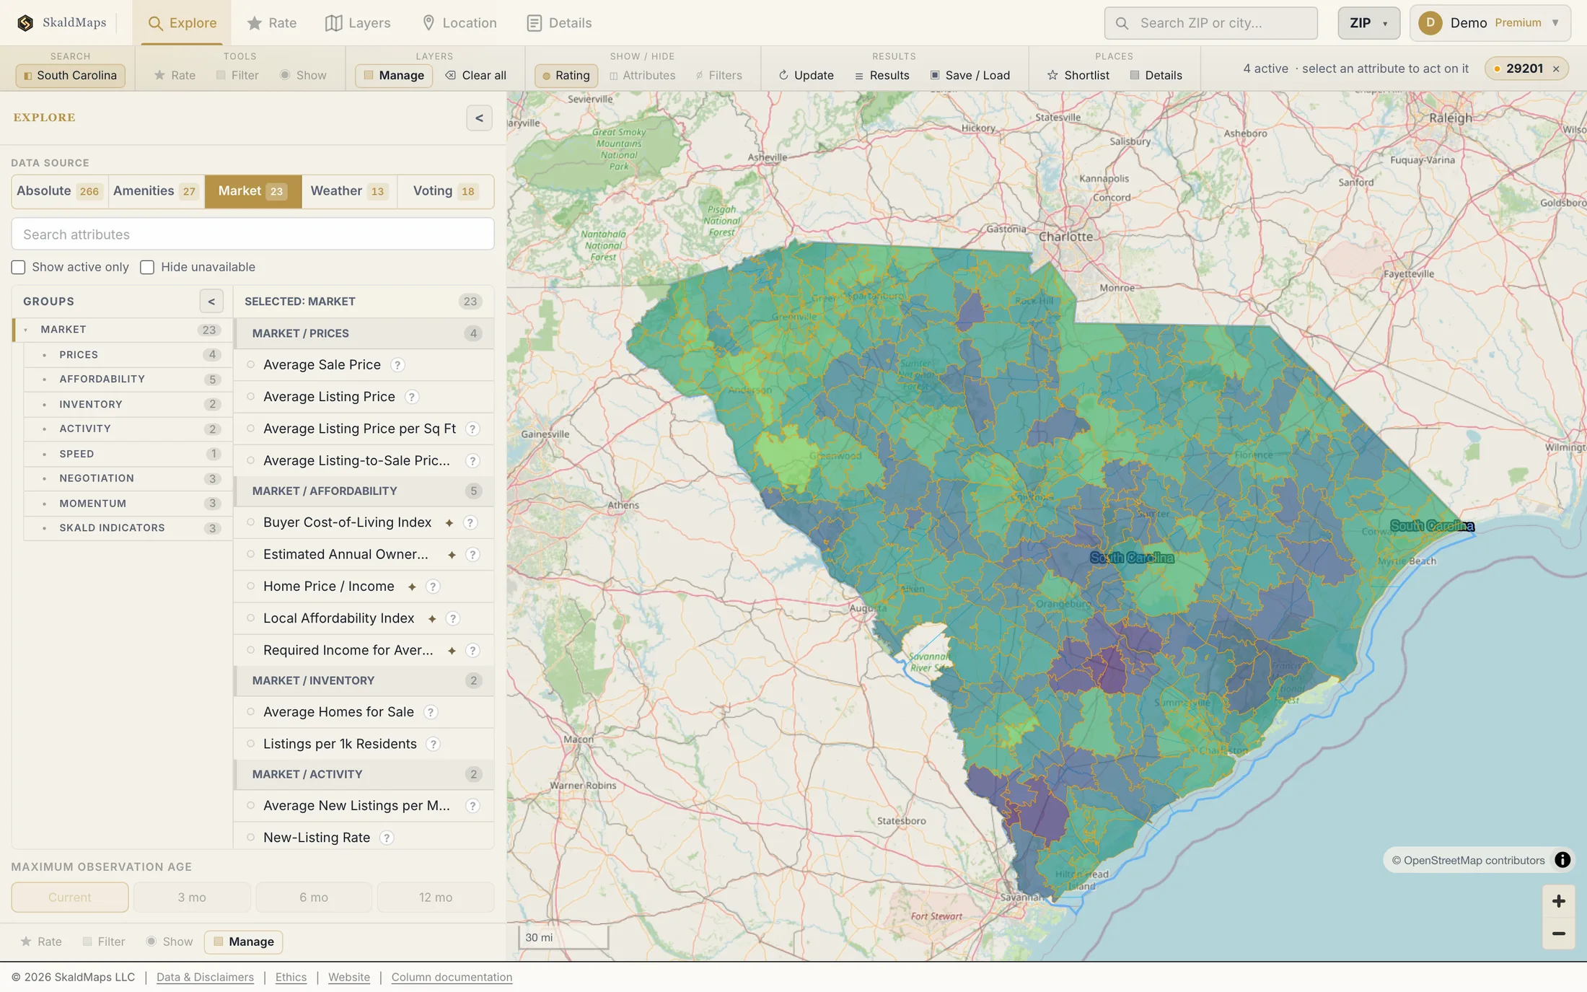Viewport: 1587px width, 992px height.
Task: Zoom out on the map with minus button
Action: pos(1558,934)
